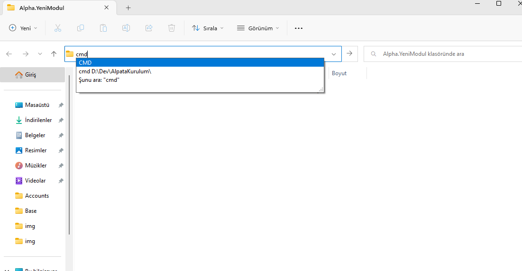Viewport: 522px width, 271px height.
Task: Select the CMD autocomplete suggestion
Action: (x=200, y=62)
